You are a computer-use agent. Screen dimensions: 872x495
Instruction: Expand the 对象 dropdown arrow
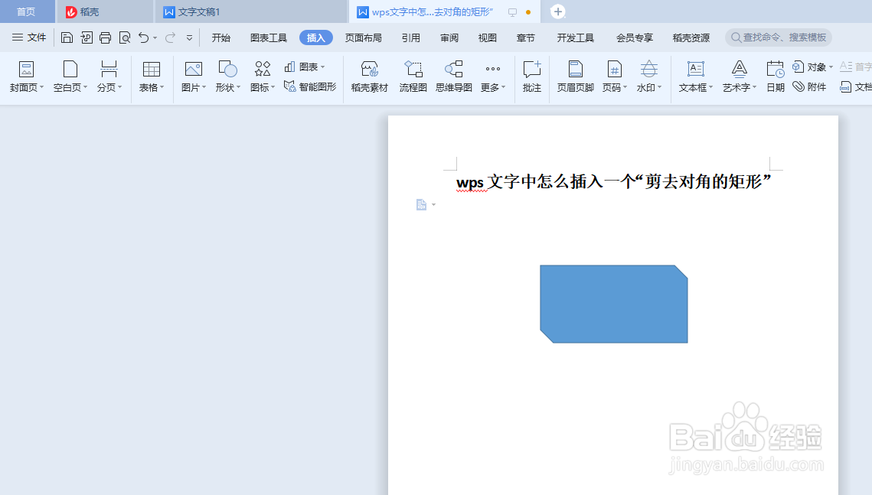pos(831,67)
